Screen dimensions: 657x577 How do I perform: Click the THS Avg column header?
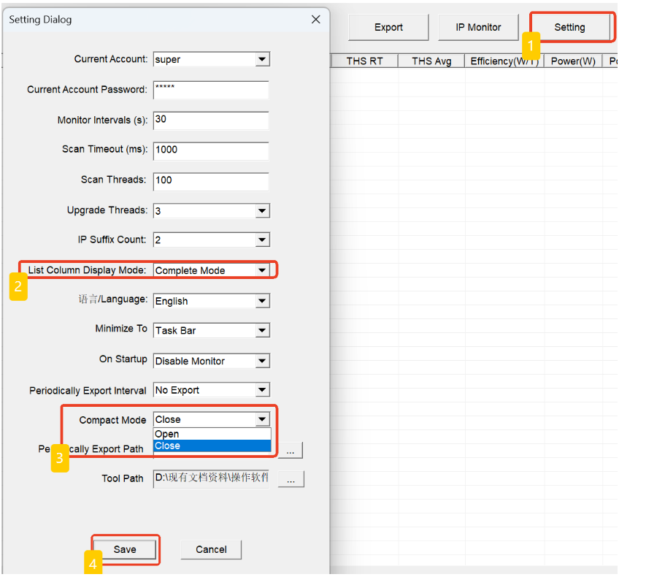click(x=431, y=61)
